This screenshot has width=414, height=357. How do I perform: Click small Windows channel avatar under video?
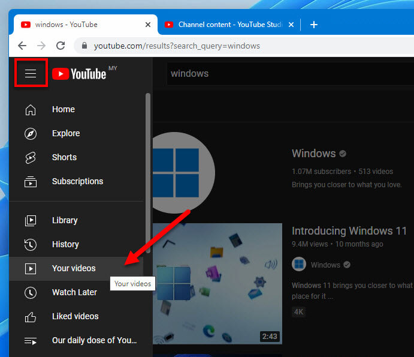click(x=299, y=264)
